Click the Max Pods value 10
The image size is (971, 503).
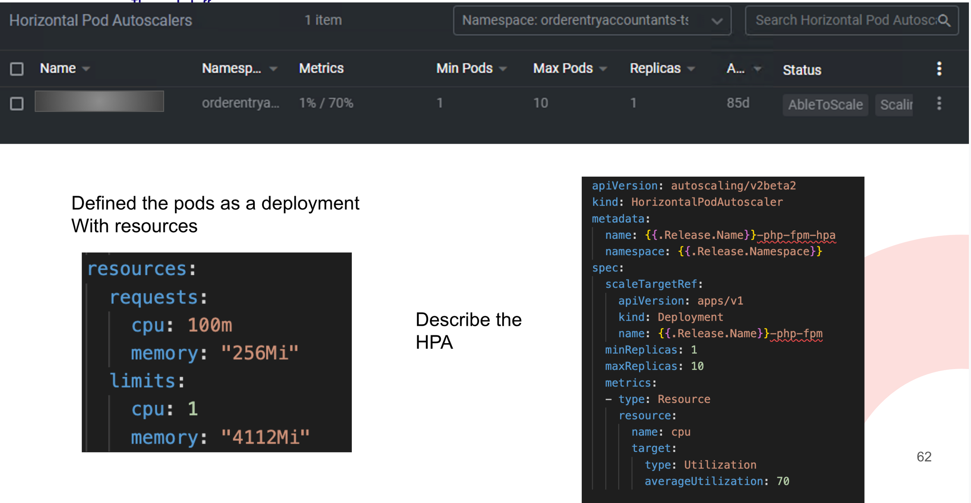(541, 103)
